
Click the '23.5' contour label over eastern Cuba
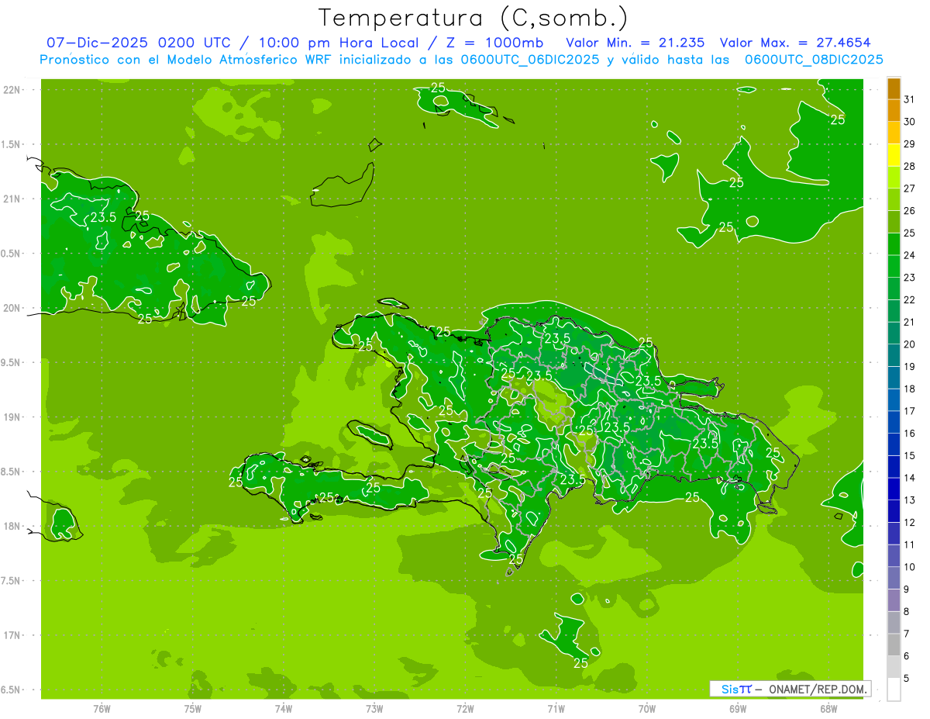[x=103, y=217]
